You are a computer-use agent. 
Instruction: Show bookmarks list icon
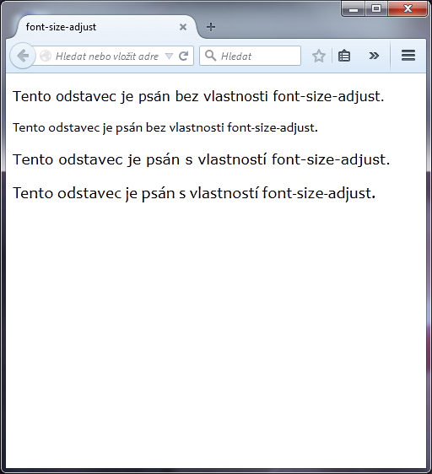[344, 56]
